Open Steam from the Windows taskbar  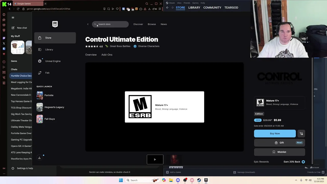(199, 180)
